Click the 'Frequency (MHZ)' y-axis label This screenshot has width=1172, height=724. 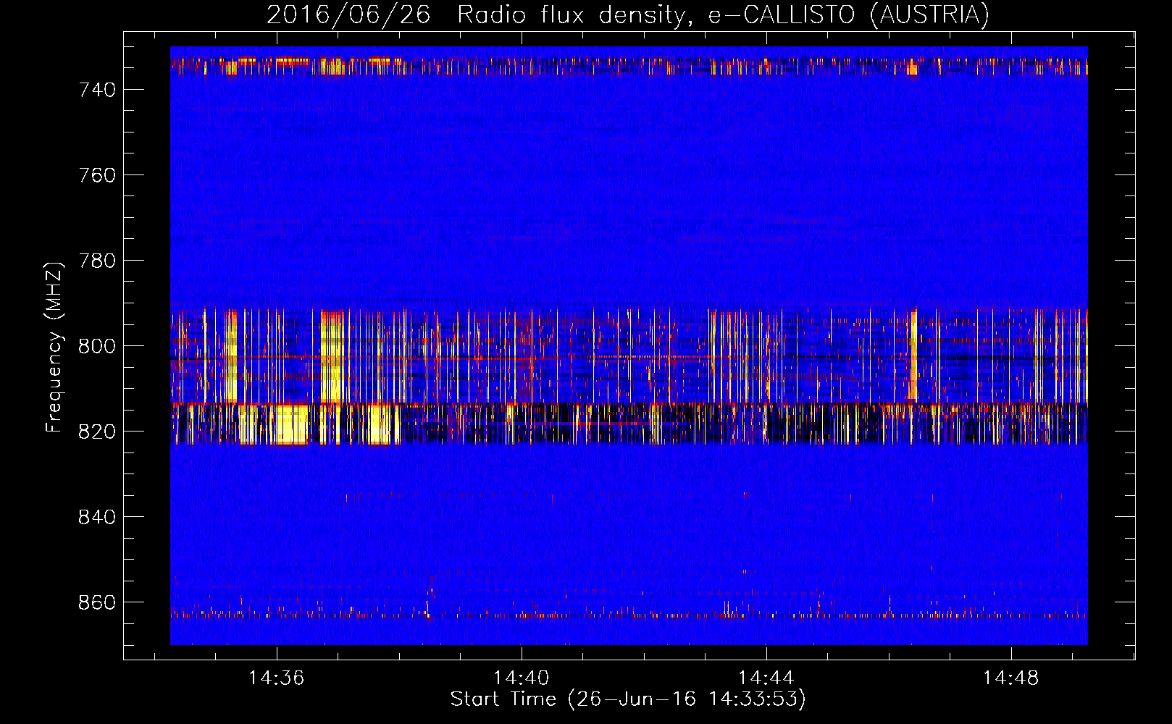tap(54, 347)
